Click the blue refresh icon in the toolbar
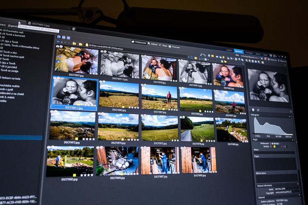This screenshot has height=205, width=308. click(x=192, y=57)
